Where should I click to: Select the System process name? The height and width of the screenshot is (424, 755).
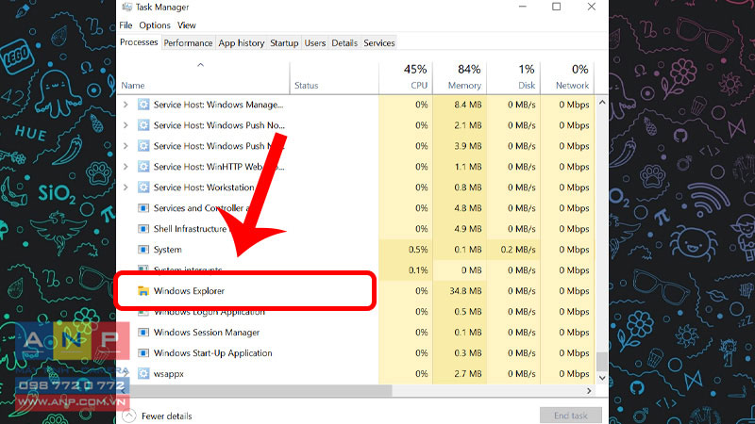point(168,250)
